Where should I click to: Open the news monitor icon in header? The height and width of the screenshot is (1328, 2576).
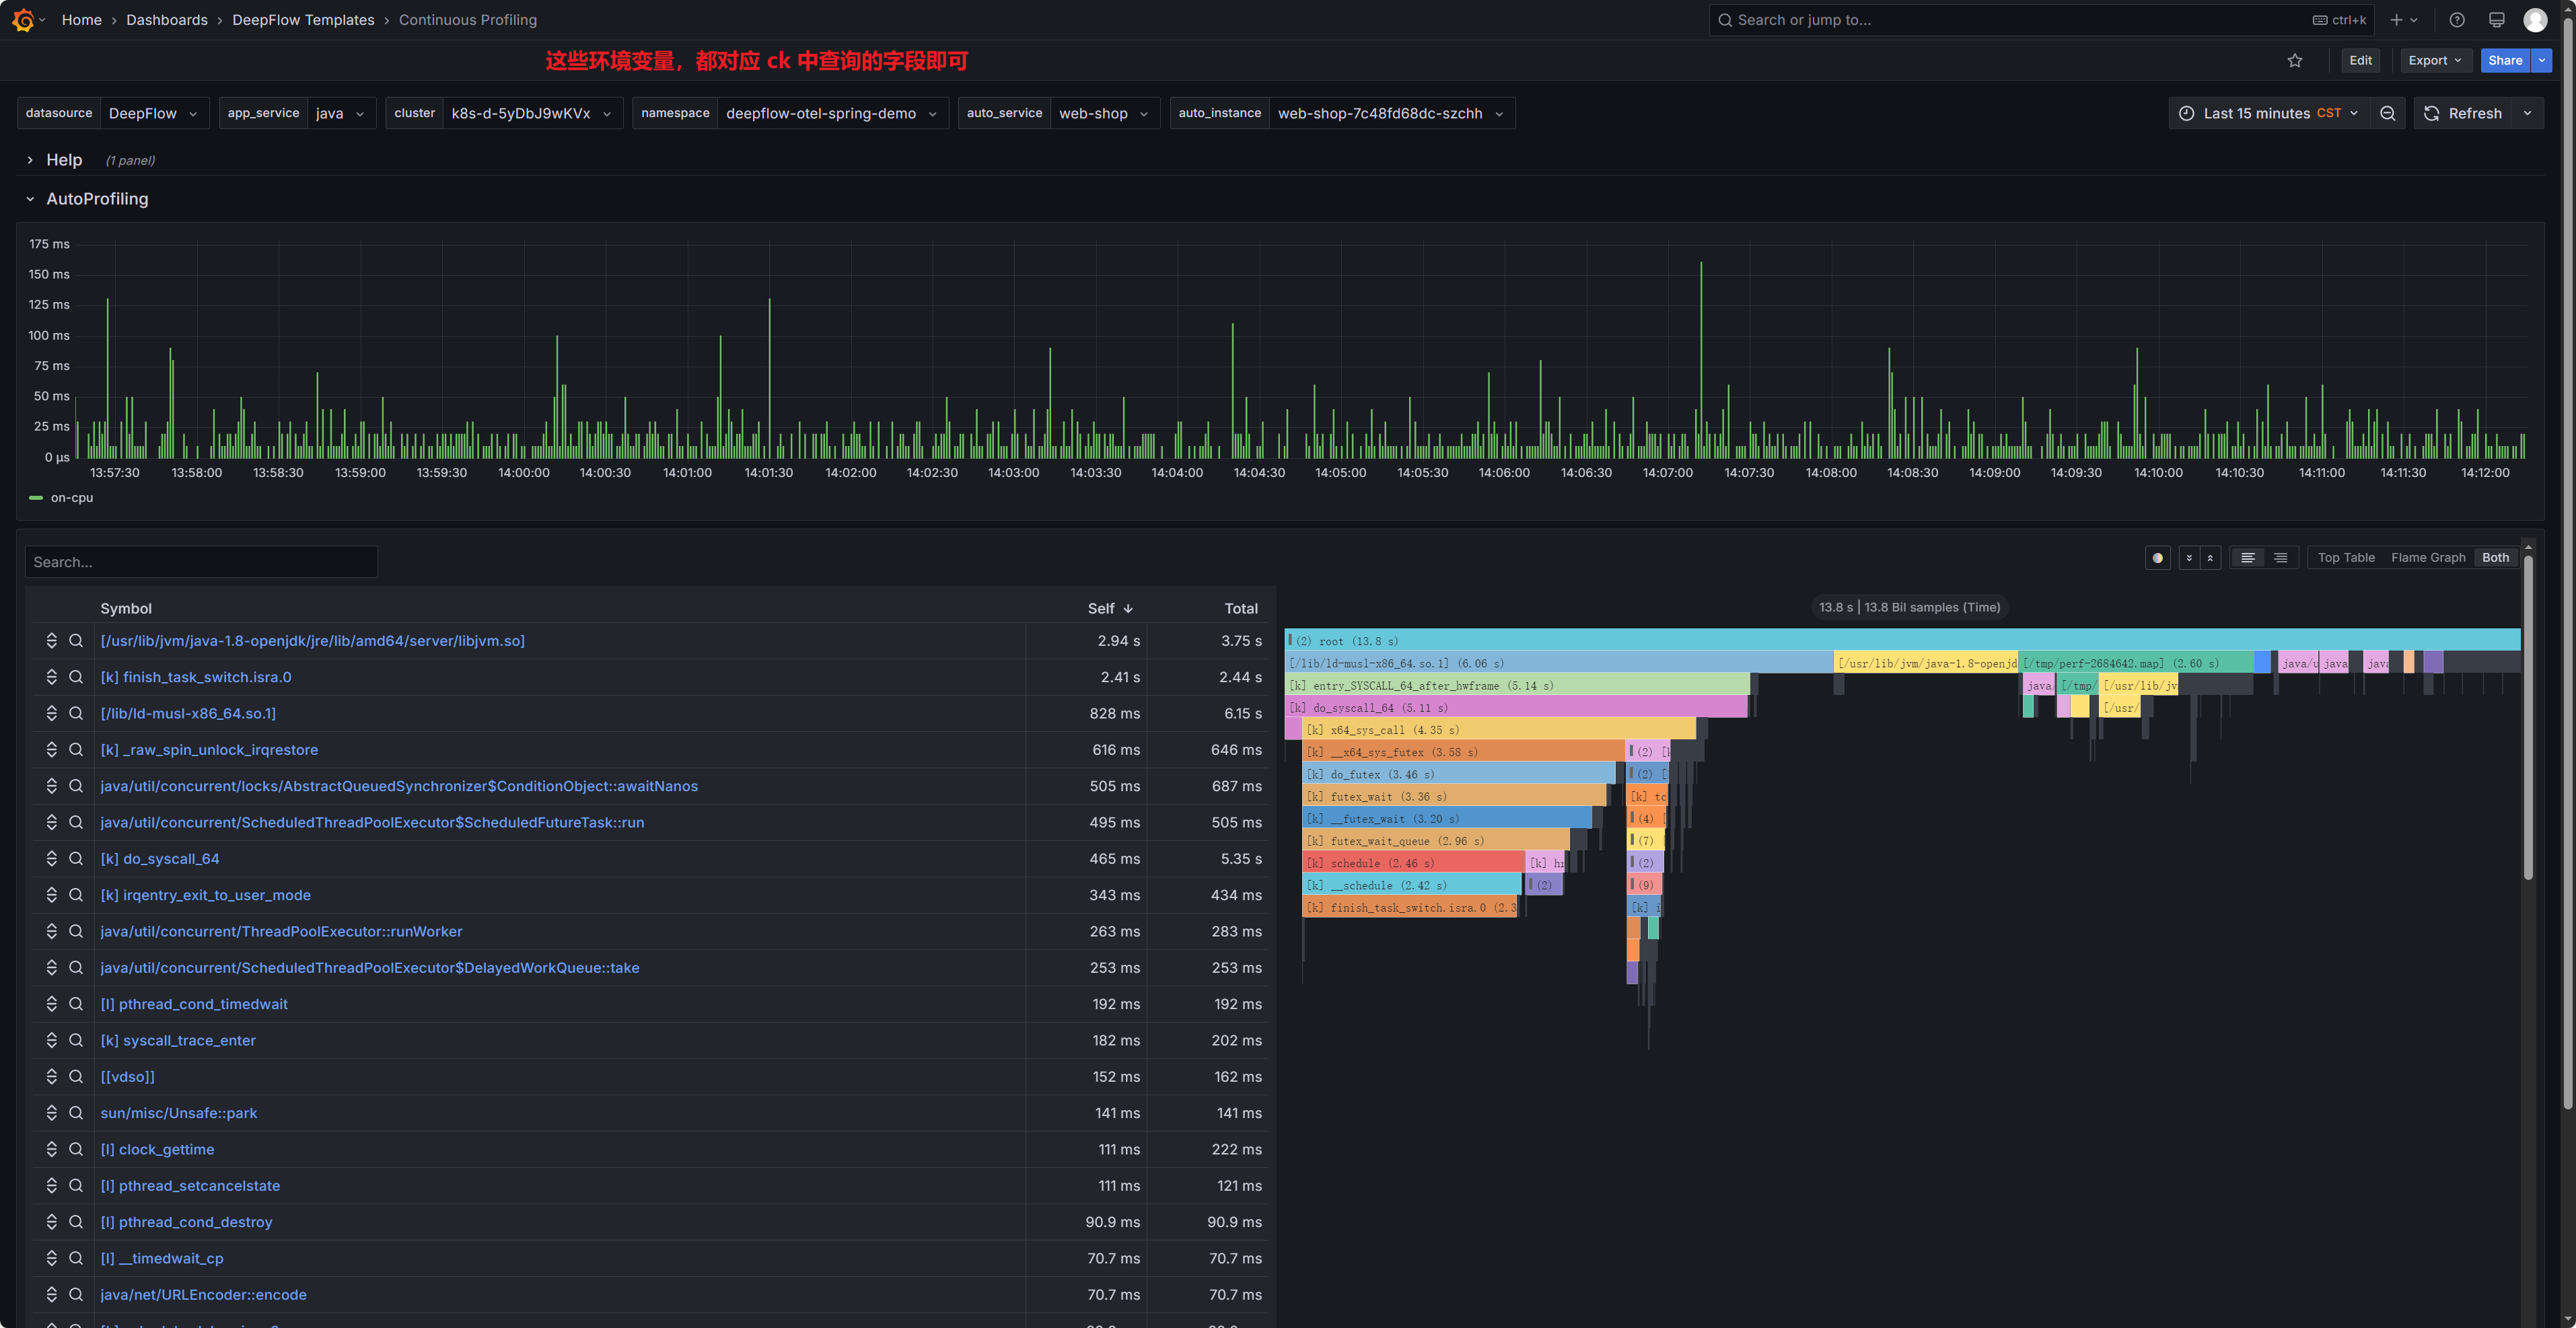(2496, 20)
